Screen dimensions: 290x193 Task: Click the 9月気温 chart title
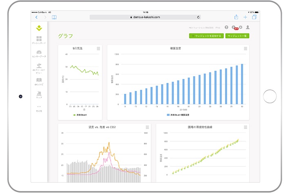coord(78,49)
